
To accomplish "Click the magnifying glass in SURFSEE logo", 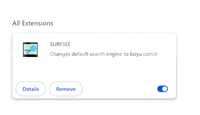I will click(x=32, y=49).
